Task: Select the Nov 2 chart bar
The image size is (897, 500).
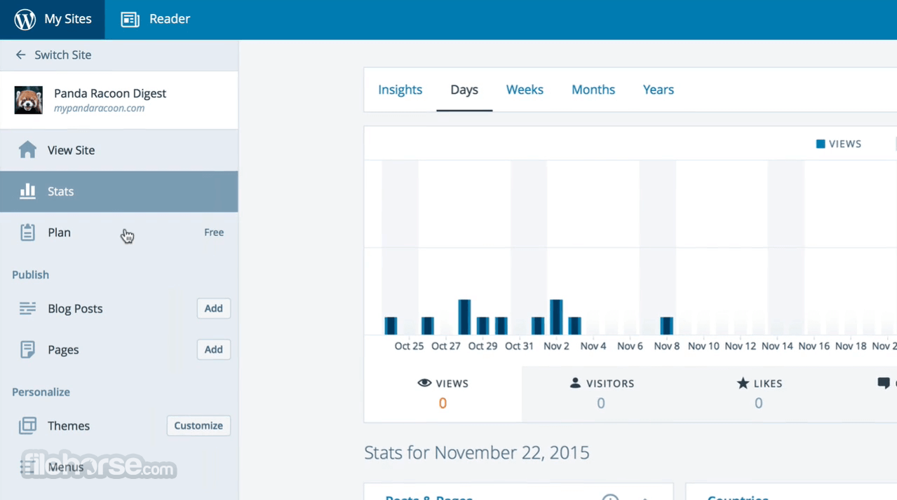Action: tap(556, 317)
